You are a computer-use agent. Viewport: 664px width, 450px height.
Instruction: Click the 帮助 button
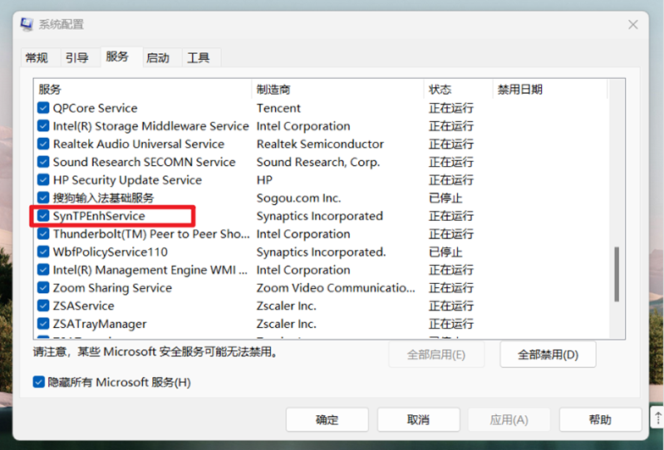pos(600,420)
